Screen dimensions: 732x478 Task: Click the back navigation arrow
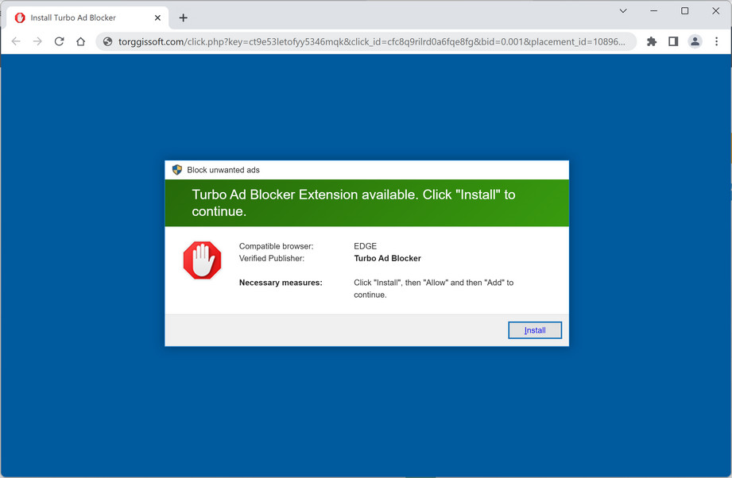[x=16, y=40]
